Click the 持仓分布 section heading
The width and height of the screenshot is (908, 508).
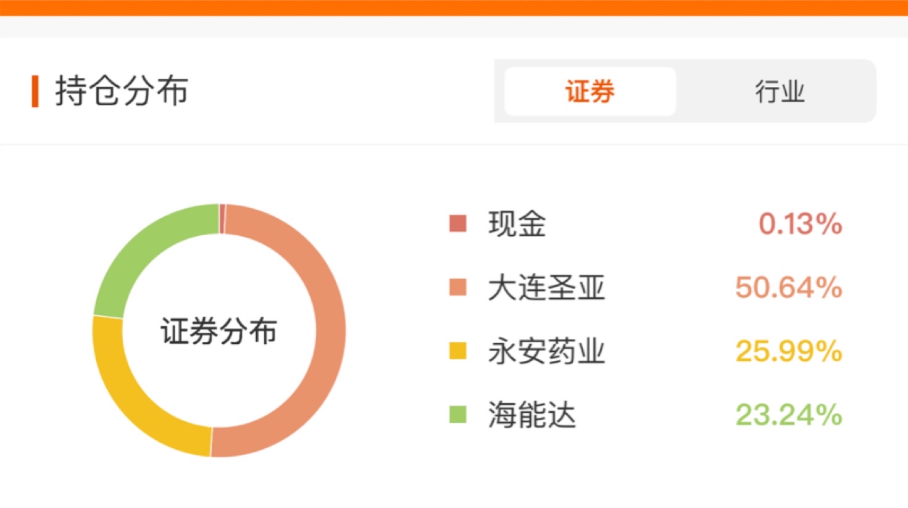(x=122, y=91)
